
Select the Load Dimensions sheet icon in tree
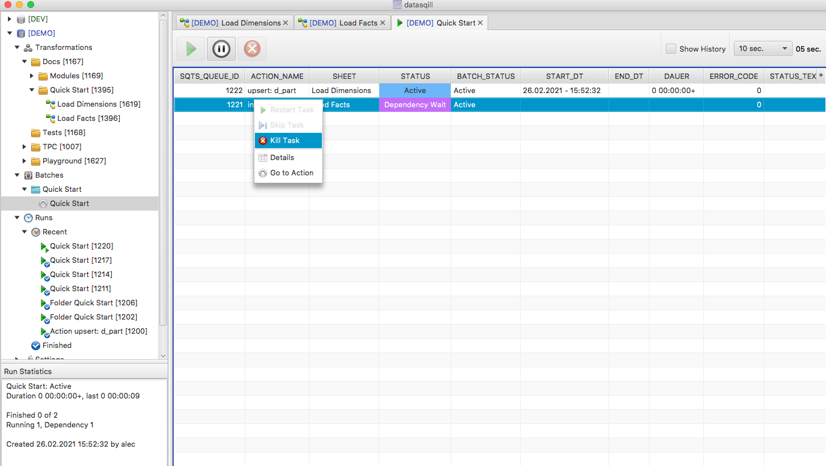coord(50,104)
